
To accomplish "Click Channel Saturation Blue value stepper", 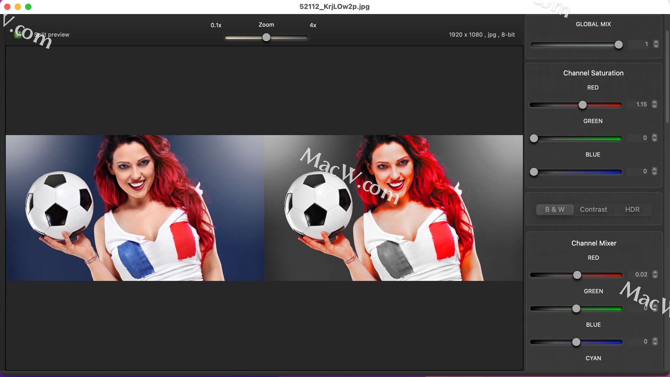I will coord(655,171).
